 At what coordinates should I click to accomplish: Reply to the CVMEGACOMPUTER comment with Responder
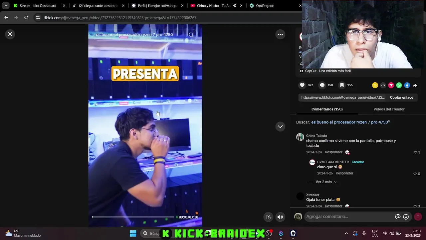(x=344, y=173)
